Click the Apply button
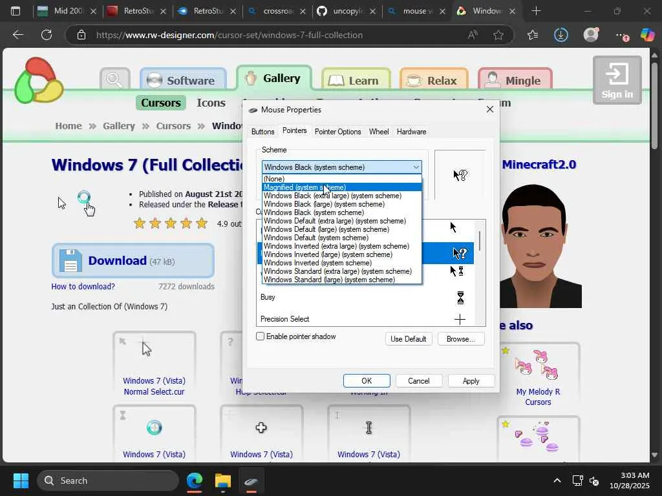 [x=471, y=380]
